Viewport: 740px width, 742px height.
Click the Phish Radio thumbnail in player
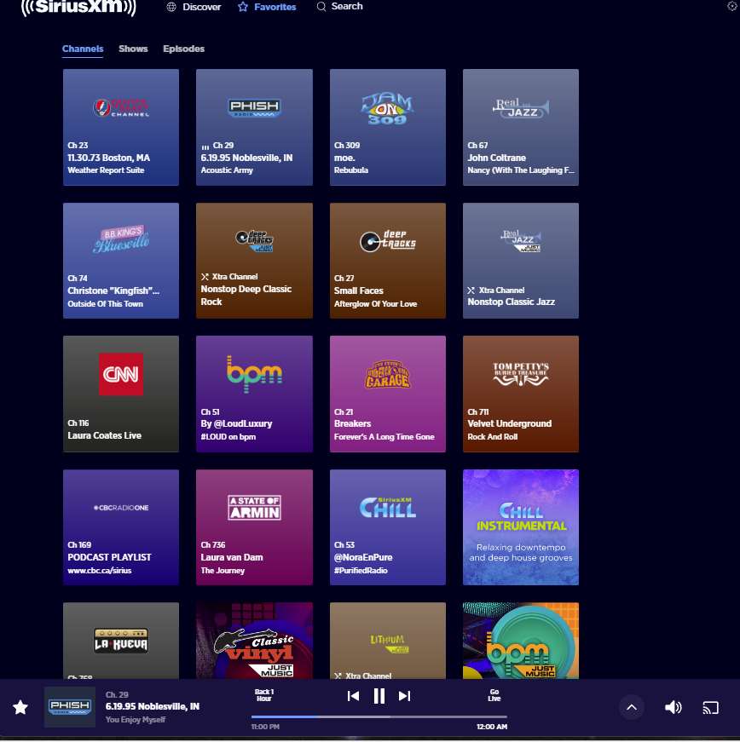point(70,707)
